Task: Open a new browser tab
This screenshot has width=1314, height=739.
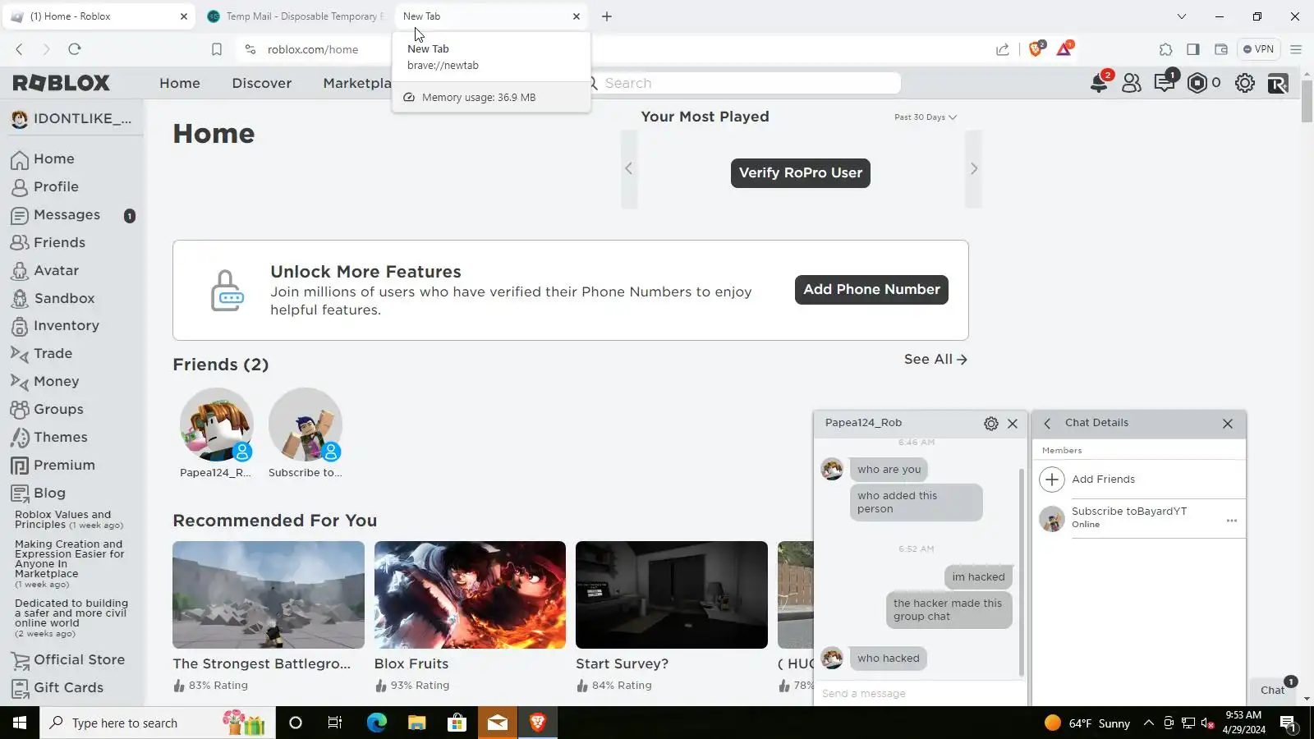Action: pos(607,16)
